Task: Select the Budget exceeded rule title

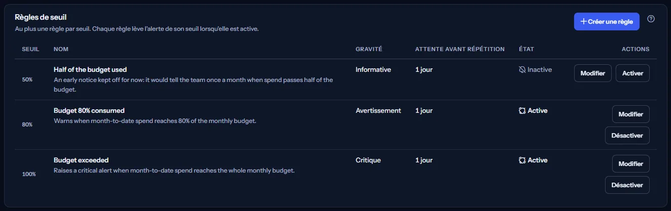Action: coord(81,160)
